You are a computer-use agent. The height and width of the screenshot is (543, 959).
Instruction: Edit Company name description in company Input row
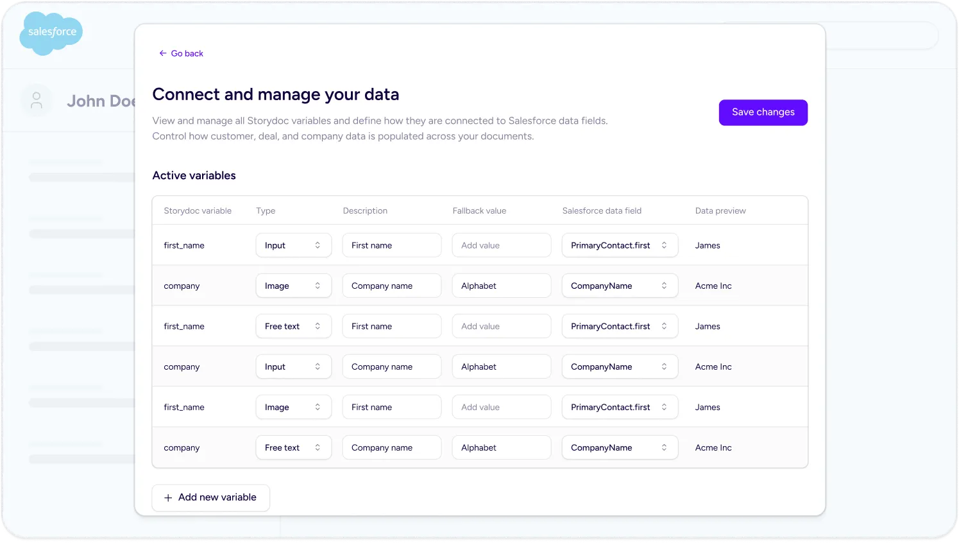click(x=392, y=366)
